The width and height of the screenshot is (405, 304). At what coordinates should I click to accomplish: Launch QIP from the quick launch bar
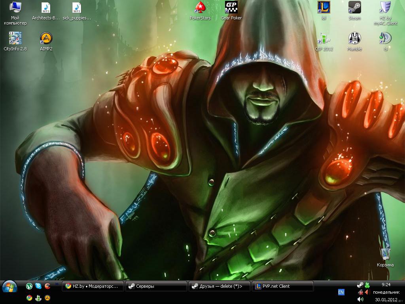[38, 298]
